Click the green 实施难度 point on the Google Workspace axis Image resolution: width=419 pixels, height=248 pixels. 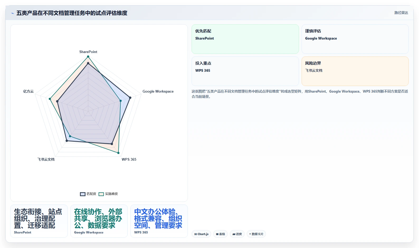click(x=121, y=101)
